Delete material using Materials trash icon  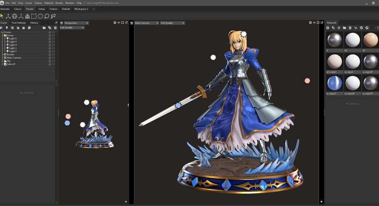(350, 28)
